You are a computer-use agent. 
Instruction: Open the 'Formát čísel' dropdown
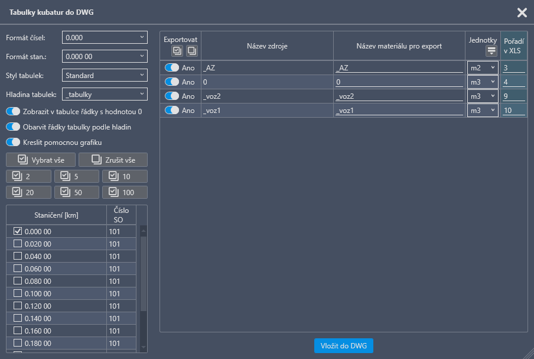coord(105,38)
